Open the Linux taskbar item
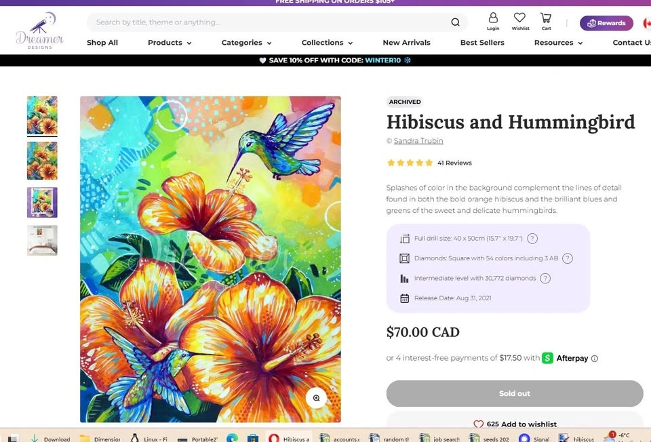Viewport: 651px width, 442px height. (x=149, y=439)
